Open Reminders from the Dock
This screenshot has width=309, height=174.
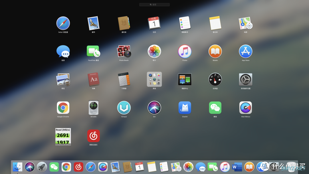[x=164, y=167]
